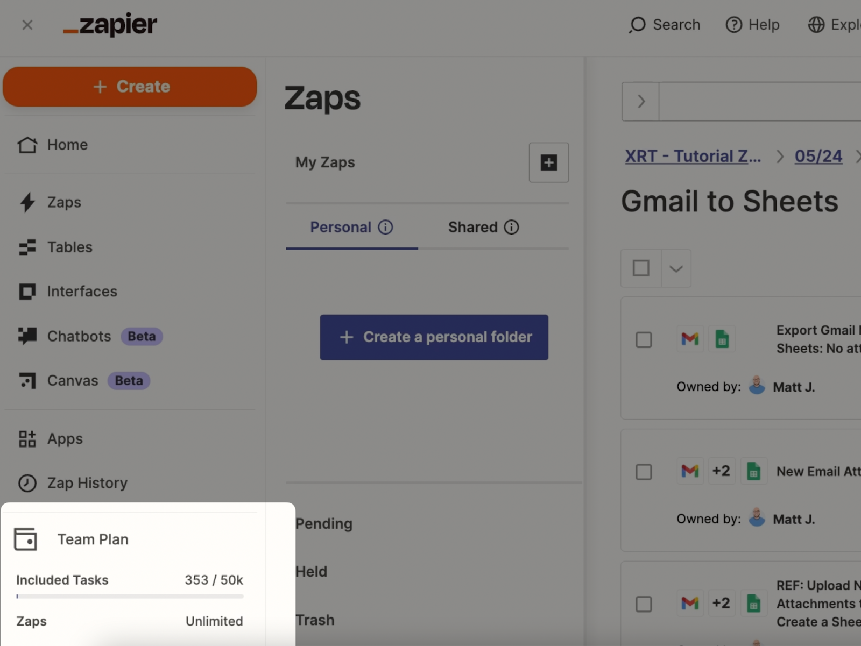Click the Sheets icon in the Export Gmail row
This screenshot has height=646, width=861.
click(722, 339)
